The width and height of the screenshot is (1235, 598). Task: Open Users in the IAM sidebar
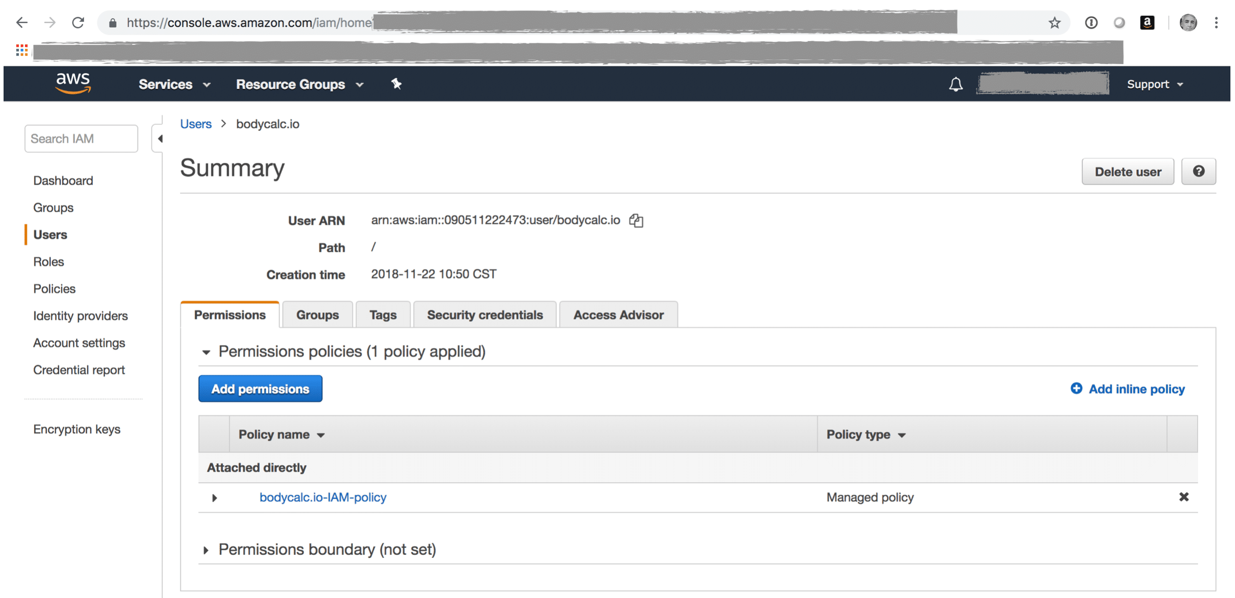(50, 234)
